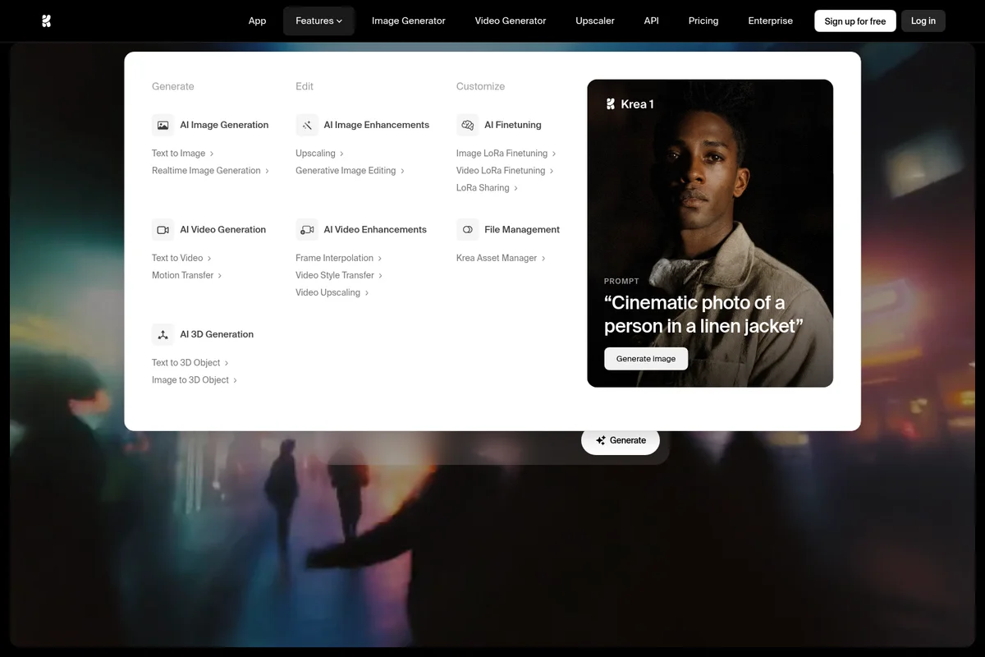Open the Pricing menu item
Viewport: 985px width, 657px height.
coord(703,21)
